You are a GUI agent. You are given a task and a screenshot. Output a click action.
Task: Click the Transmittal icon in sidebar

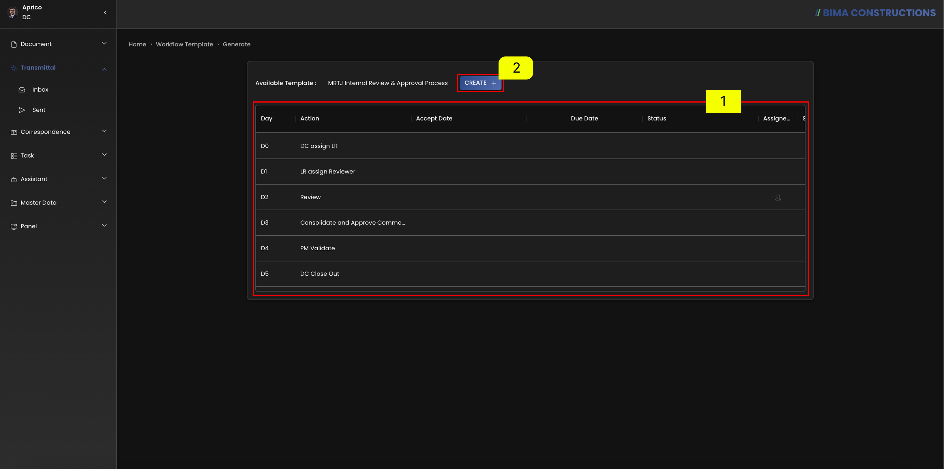pyautogui.click(x=14, y=68)
